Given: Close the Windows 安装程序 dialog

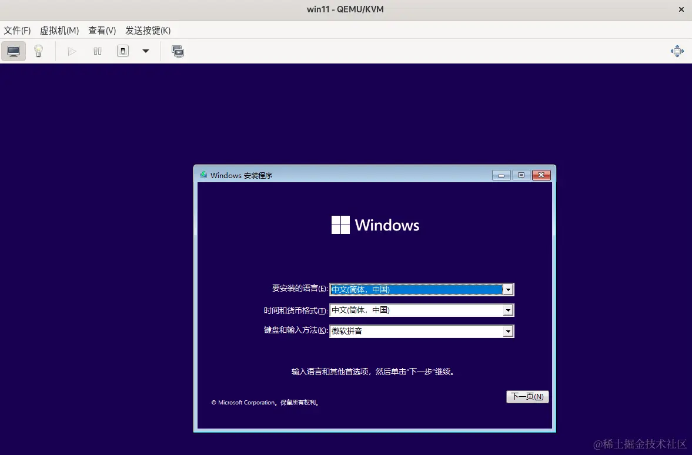Looking at the screenshot, I should [541, 175].
